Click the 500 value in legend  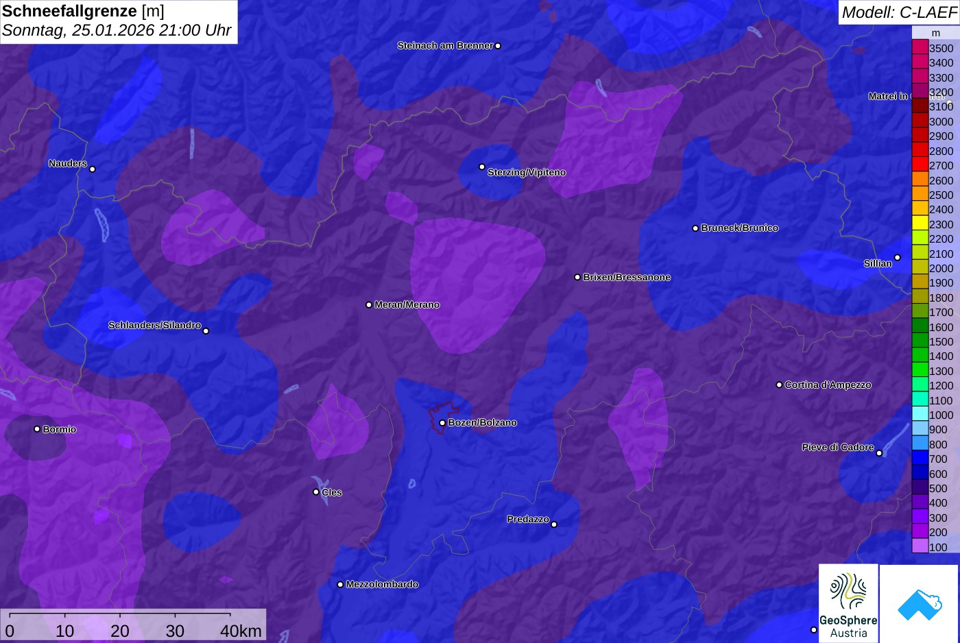[x=939, y=489]
